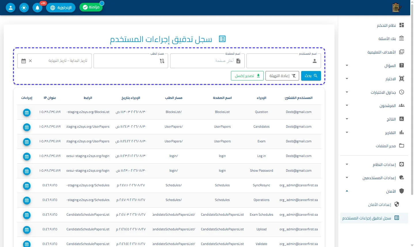
Task: Focus the اسم المستخدم username input field
Action: (x=284, y=61)
